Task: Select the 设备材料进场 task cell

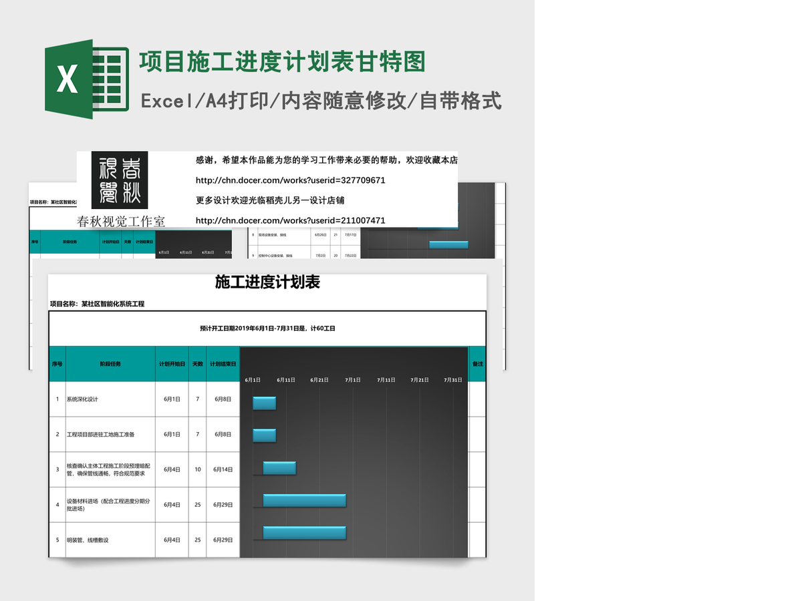Action: [x=110, y=505]
